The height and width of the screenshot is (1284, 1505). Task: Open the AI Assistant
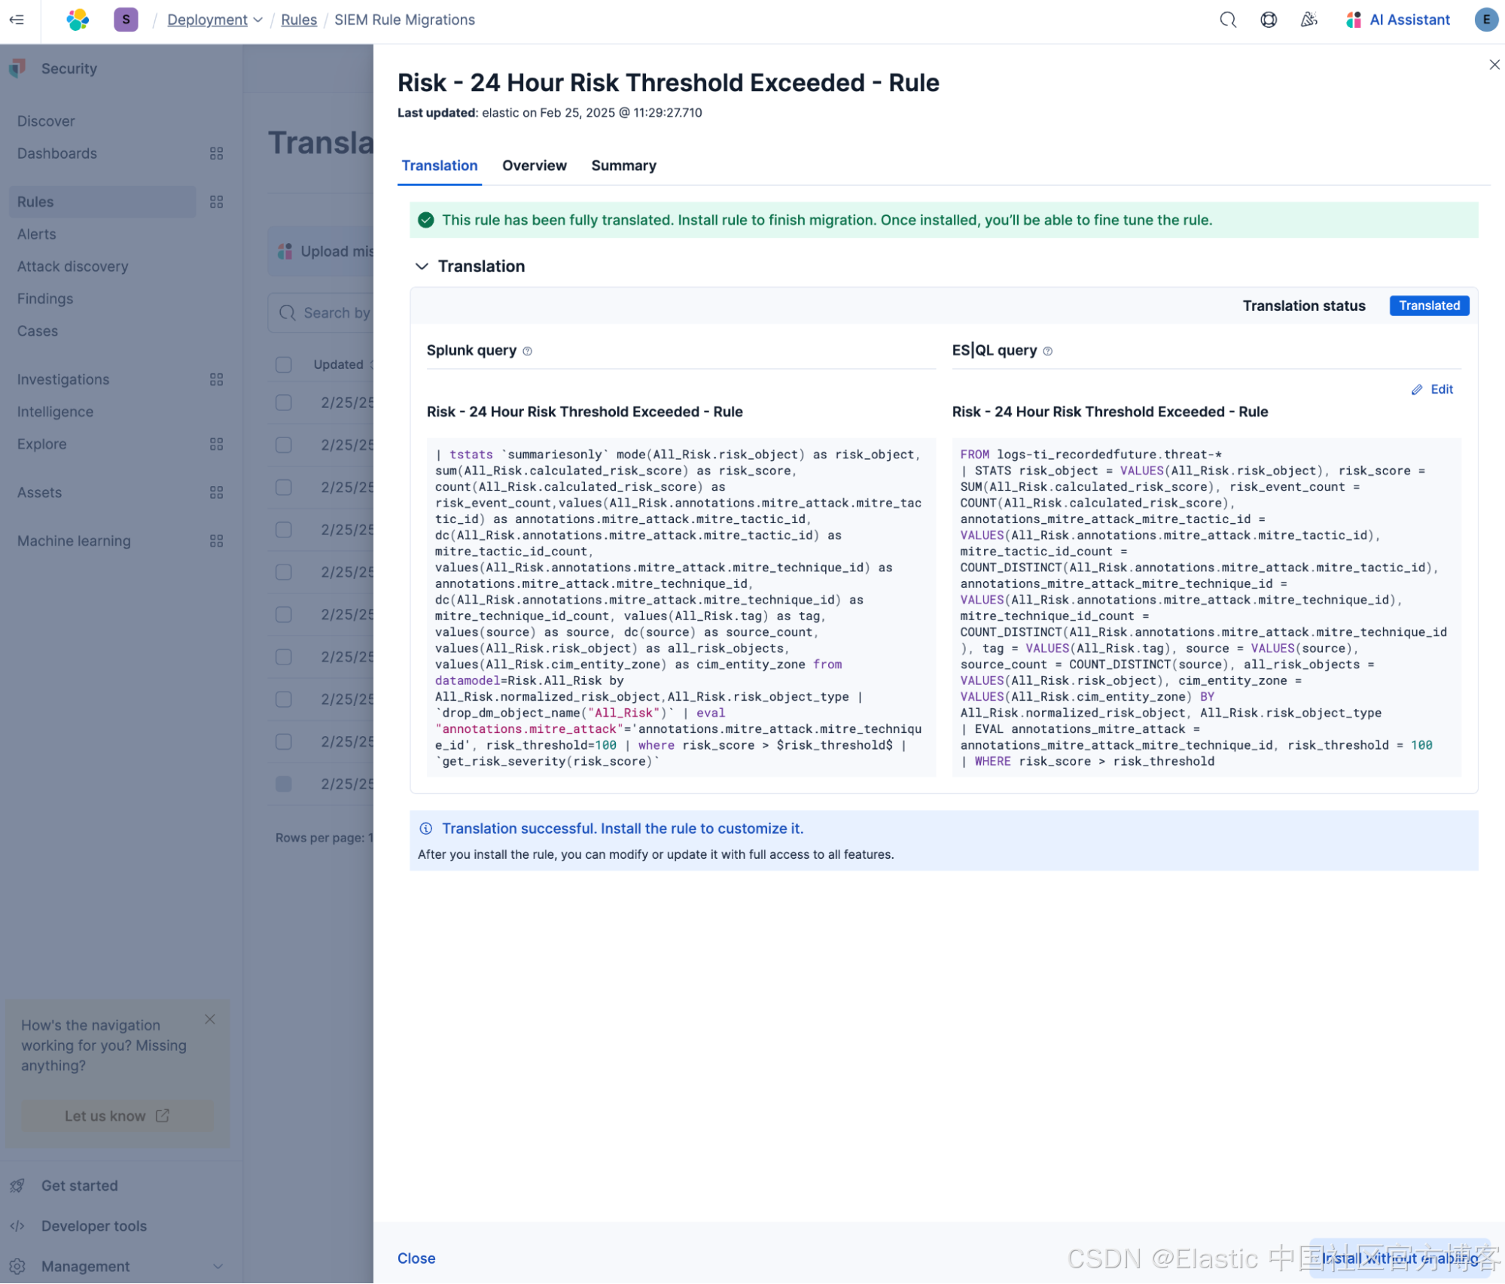pyautogui.click(x=1398, y=20)
